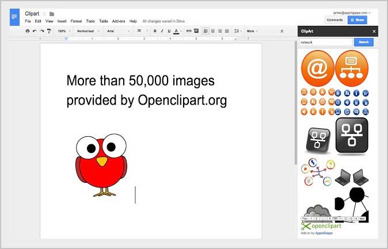Click the Comments button
This screenshot has height=249, width=388.
click(x=334, y=20)
